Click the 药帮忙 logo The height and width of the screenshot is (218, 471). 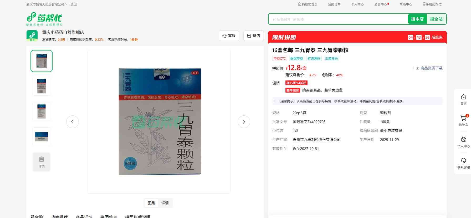(44, 19)
